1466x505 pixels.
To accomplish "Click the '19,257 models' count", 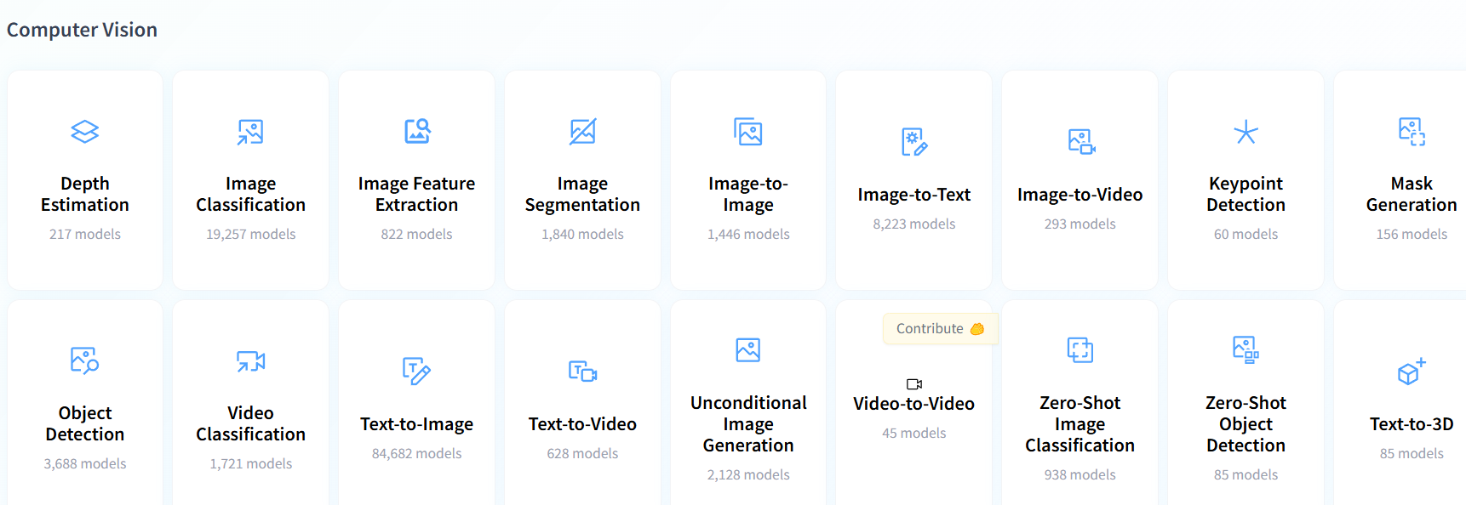I will click(x=250, y=234).
